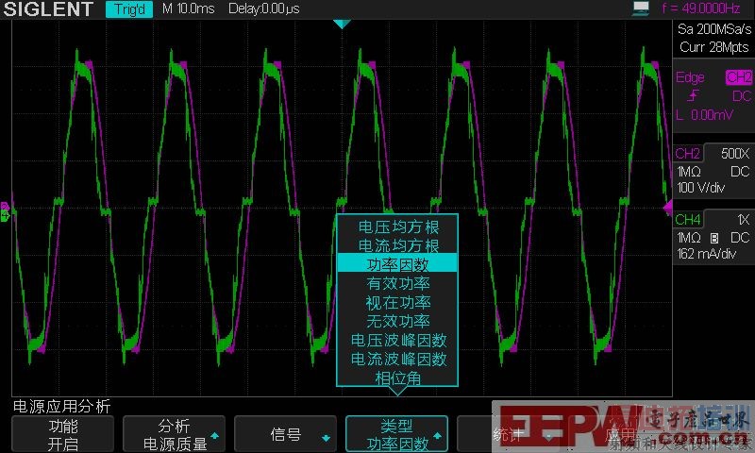Click the trigger level marker on right edge
The height and width of the screenshot is (453, 755).
click(x=668, y=208)
